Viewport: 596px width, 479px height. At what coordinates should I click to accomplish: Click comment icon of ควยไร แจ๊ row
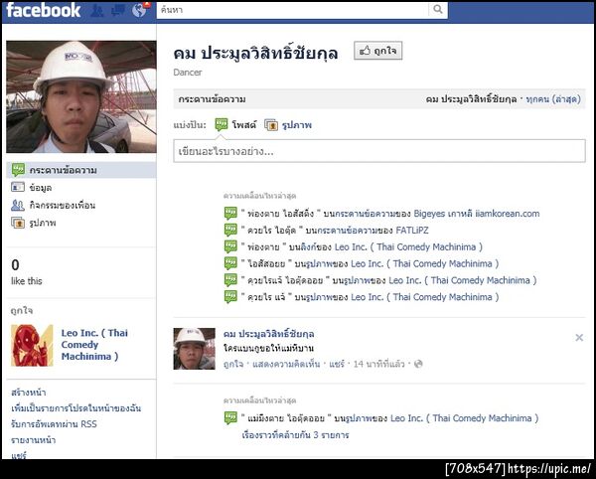230,297
